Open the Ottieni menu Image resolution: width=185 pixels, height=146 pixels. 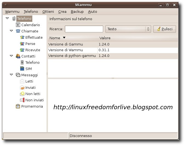[48, 12]
